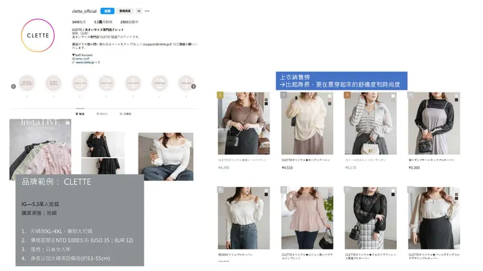Click the ¥4,290 price under rank 1
This screenshot has width=483, height=271.
pos(224,167)
